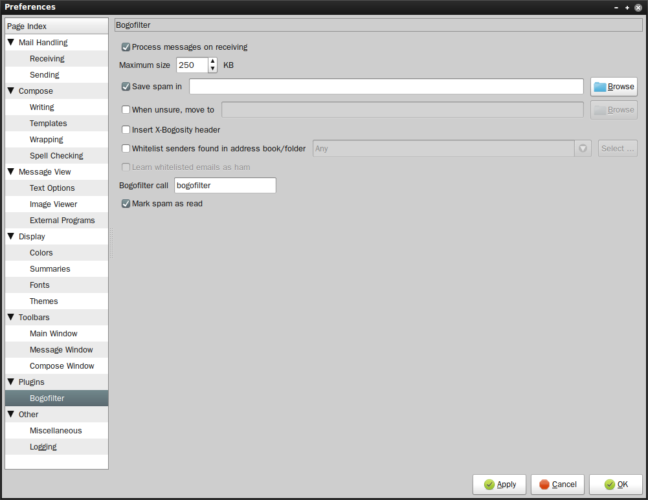Uncheck the Save spam in checkbox
Viewport: 648px width, 500px height.
tap(126, 87)
